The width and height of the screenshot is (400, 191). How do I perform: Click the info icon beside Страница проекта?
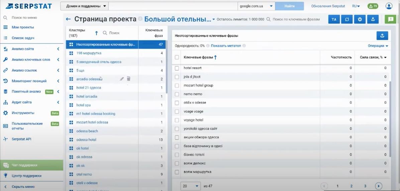coord(140,19)
